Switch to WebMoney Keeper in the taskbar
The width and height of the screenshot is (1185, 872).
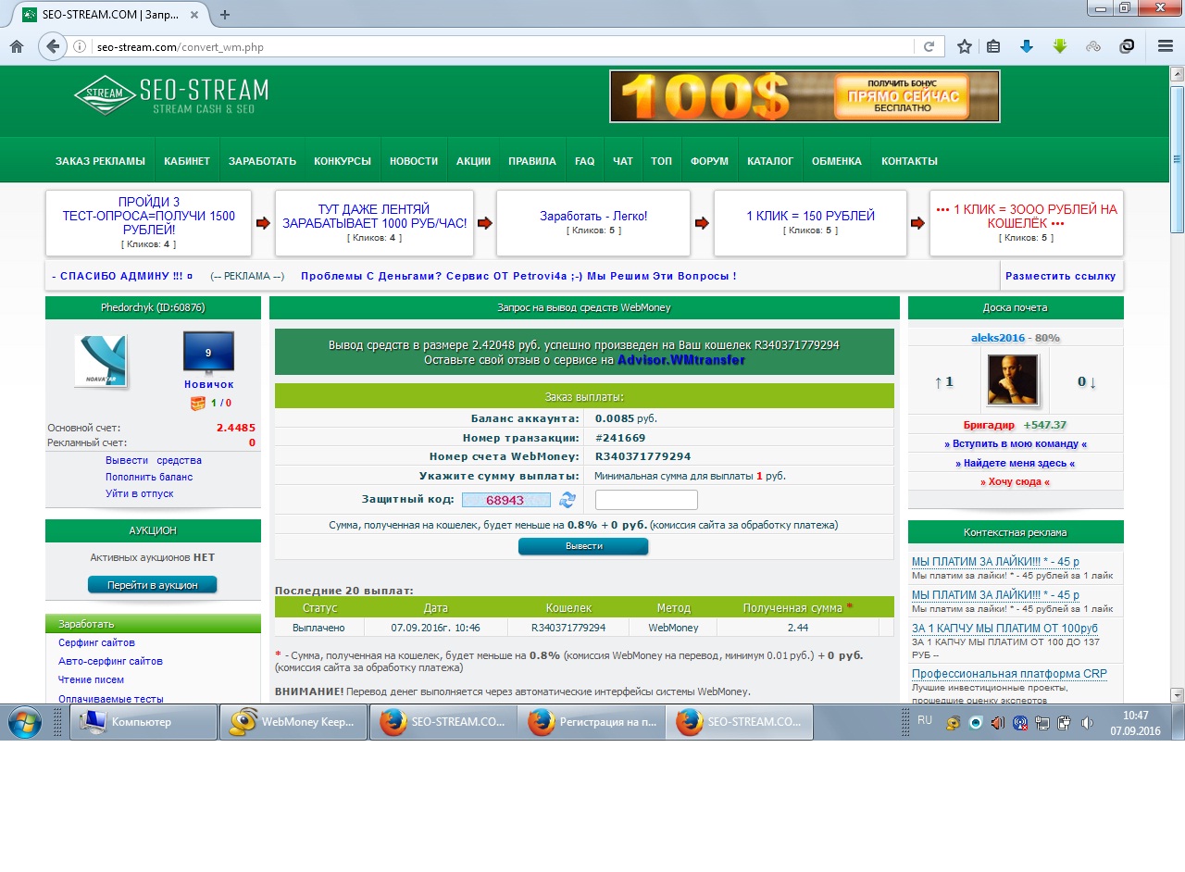coord(293,722)
